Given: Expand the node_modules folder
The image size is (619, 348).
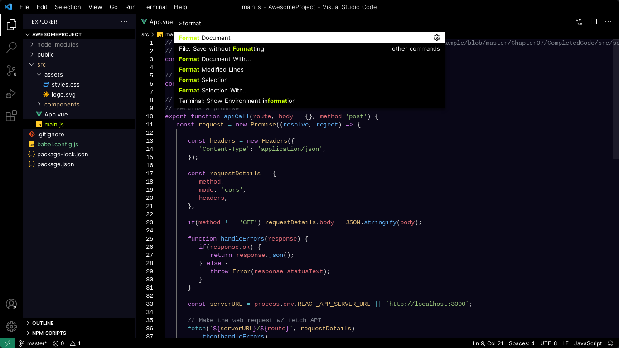Looking at the screenshot, I should point(79,44).
